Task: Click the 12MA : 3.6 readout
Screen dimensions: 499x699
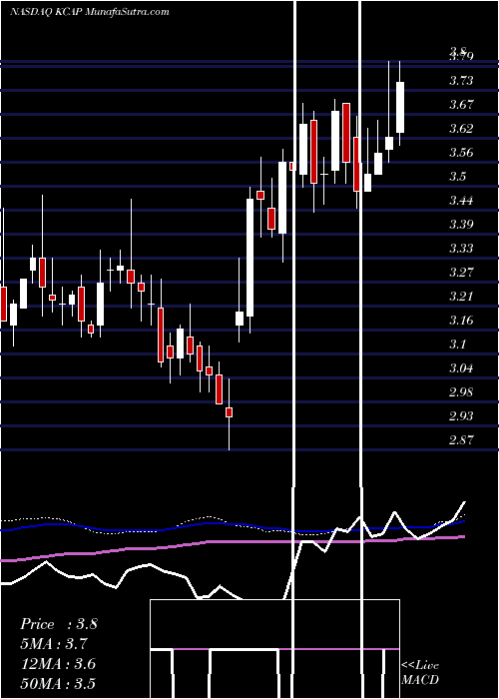Action: [58, 664]
